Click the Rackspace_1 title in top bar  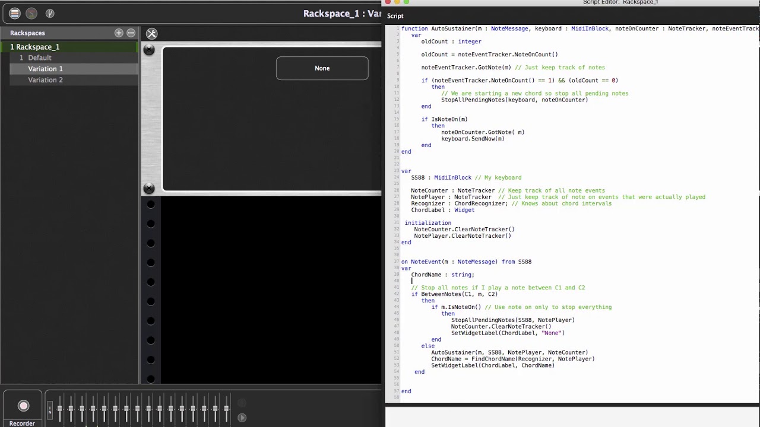point(341,14)
